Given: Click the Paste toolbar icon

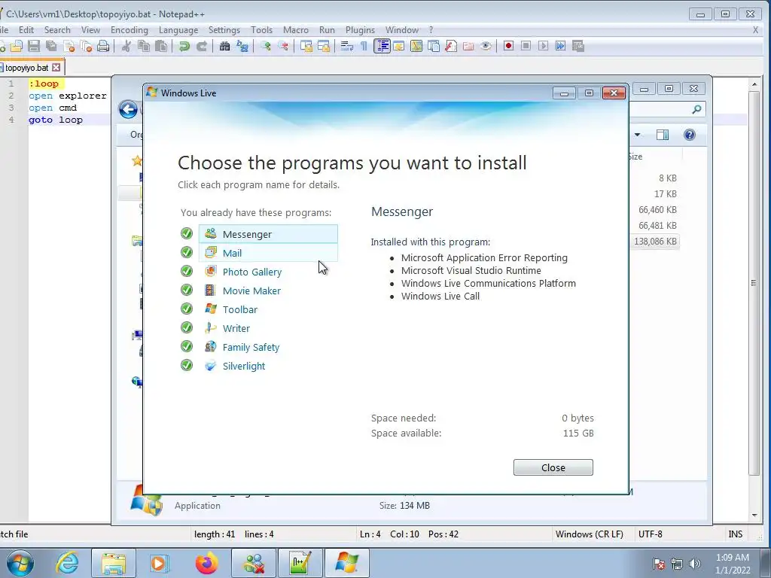Looking at the screenshot, I should point(161,46).
